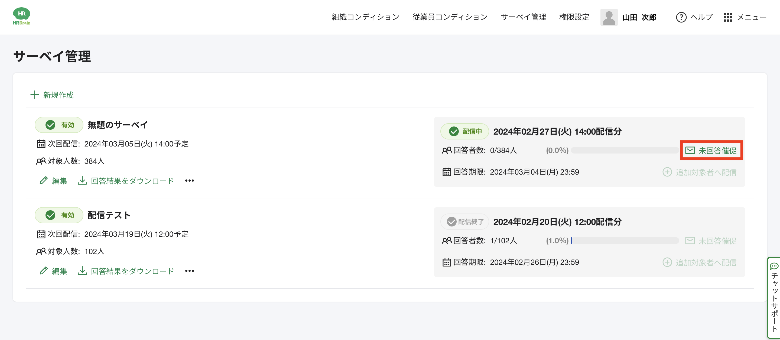Open more options dots for 無題のサーベイ
Viewport: 780px width, 340px height.
pos(190,181)
